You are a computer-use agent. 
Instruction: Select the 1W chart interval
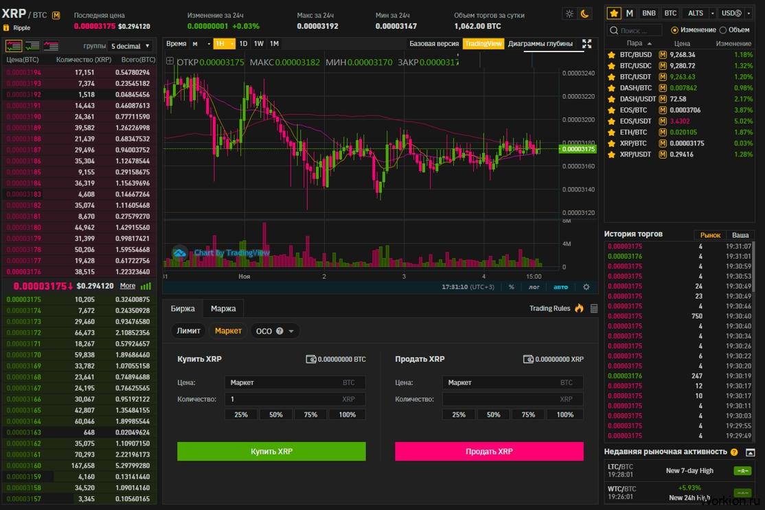[259, 44]
